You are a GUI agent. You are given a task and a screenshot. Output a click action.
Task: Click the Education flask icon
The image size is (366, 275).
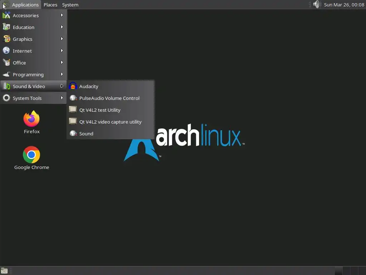click(6, 27)
